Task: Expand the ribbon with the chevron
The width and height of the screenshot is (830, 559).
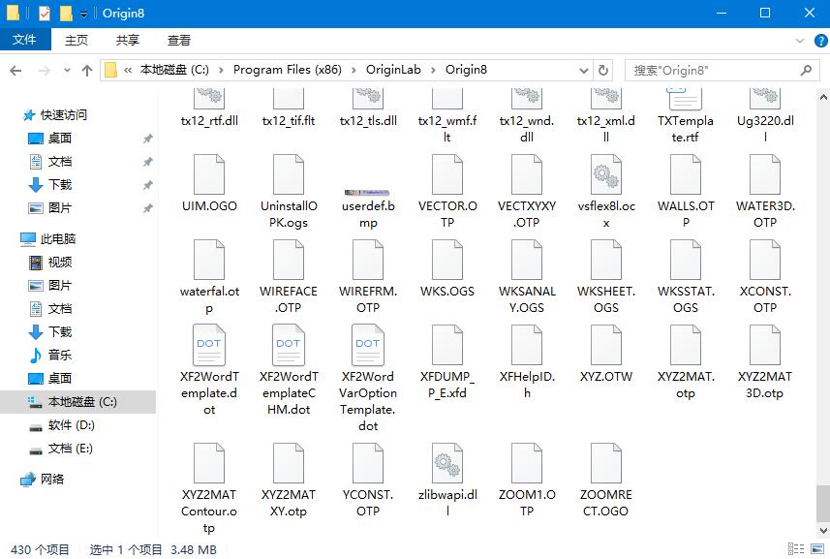Action: 800,41
